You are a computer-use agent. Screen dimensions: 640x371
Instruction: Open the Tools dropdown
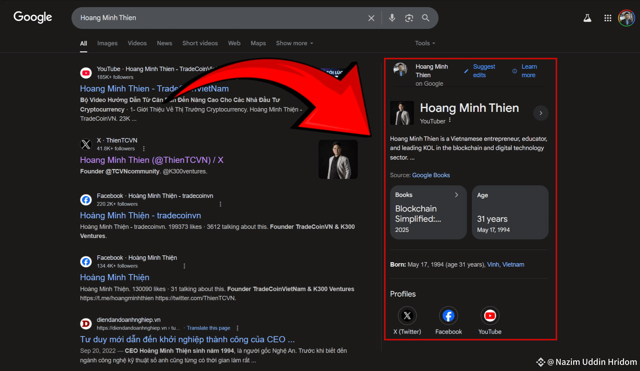pyautogui.click(x=425, y=43)
